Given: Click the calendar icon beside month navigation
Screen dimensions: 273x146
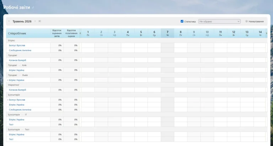Looking at the screenshot, I should (40, 21).
